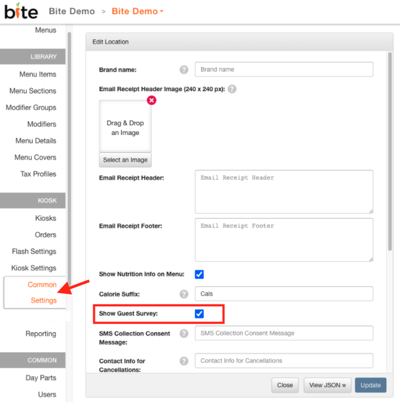The height and width of the screenshot is (402, 400).
Task: Focus the Contact Info for Cancellations field
Action: tap(284, 360)
